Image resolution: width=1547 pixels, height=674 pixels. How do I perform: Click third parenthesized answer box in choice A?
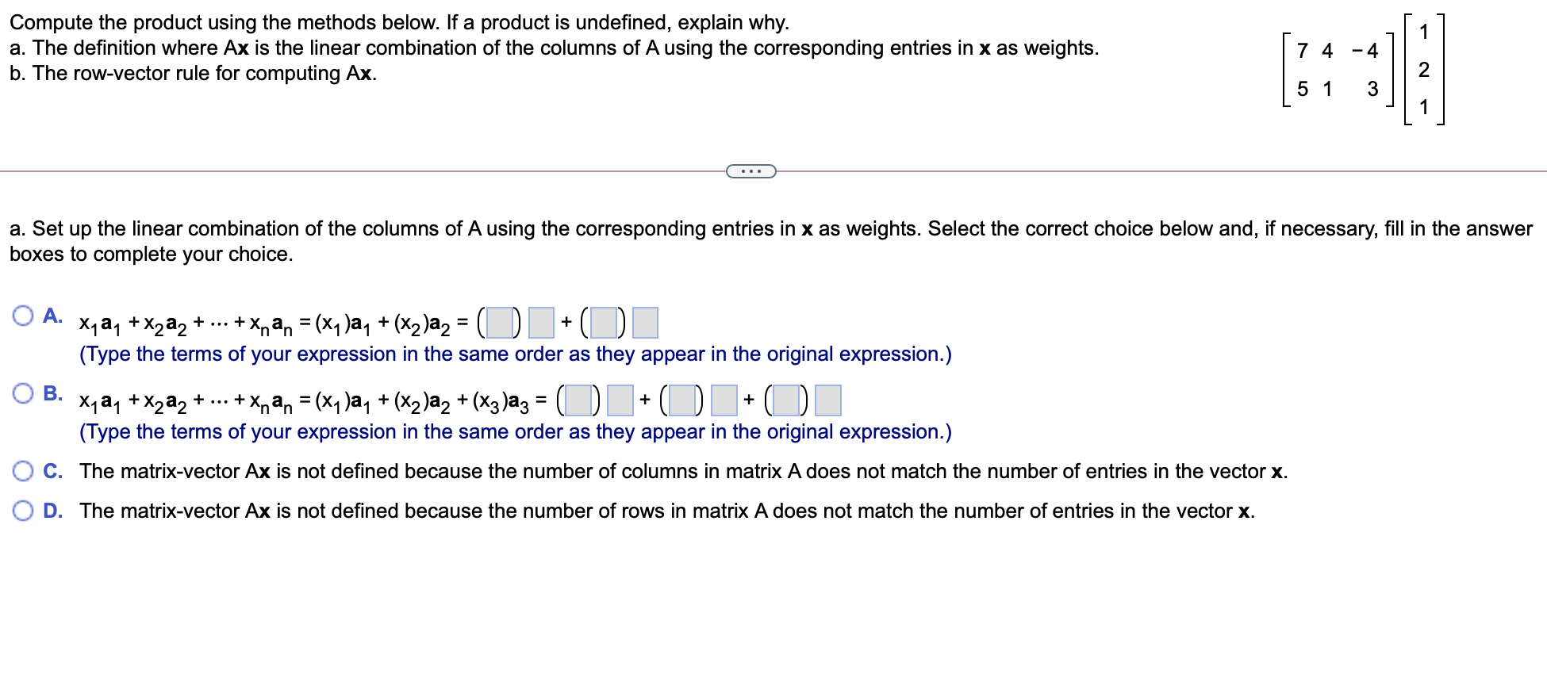point(605,323)
